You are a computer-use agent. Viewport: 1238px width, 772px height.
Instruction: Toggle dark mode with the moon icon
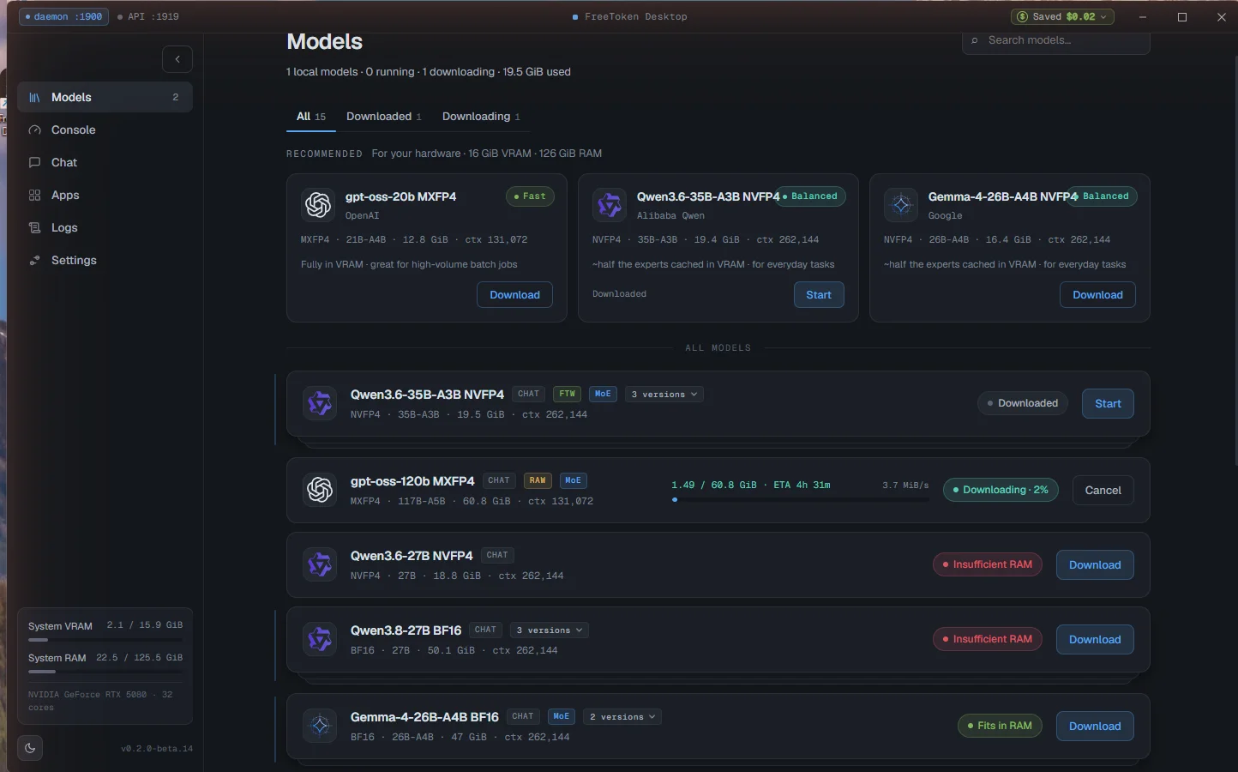(30, 748)
